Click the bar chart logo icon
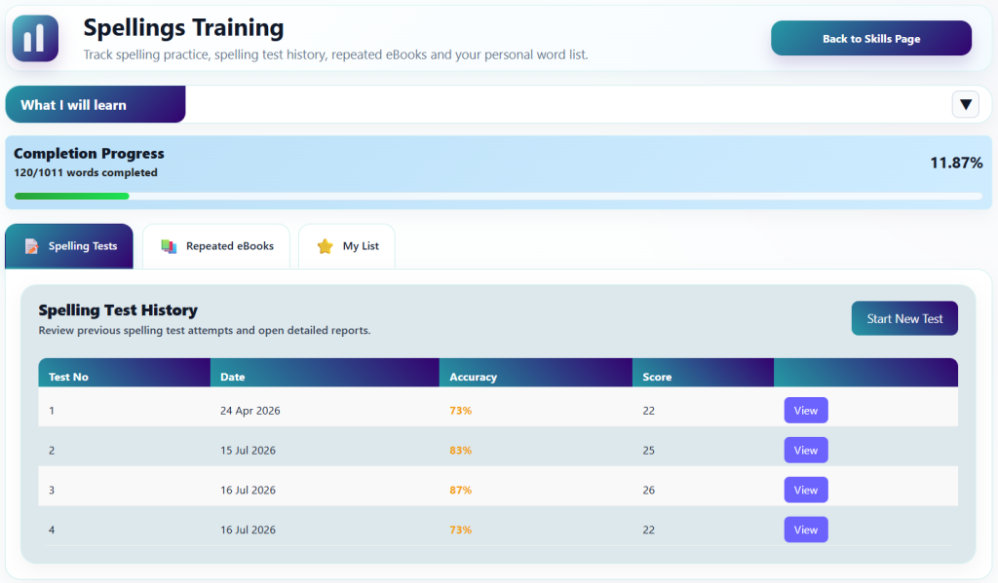Viewport: 998px width, 583px height. 35,38
